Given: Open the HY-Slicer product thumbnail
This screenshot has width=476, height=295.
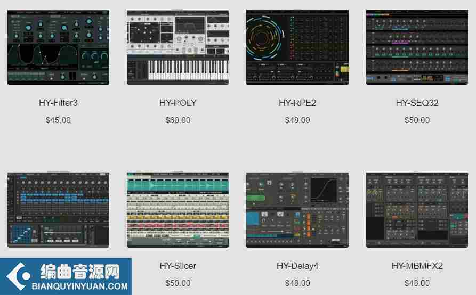Looking at the screenshot, I should tap(178, 210).
